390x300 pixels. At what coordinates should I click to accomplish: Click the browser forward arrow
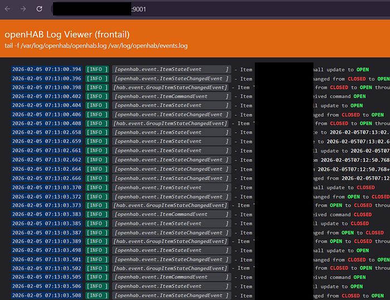coord(23,9)
